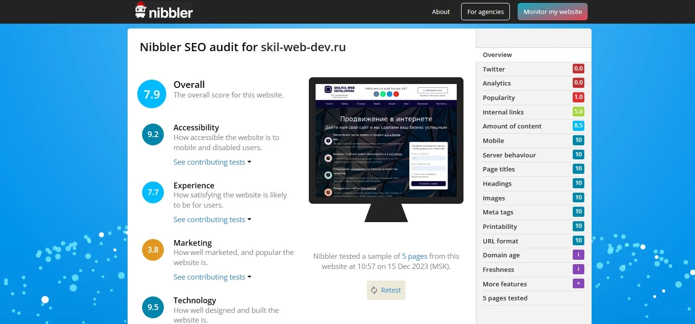Click the Internal links 5.0 badge

coord(579,112)
